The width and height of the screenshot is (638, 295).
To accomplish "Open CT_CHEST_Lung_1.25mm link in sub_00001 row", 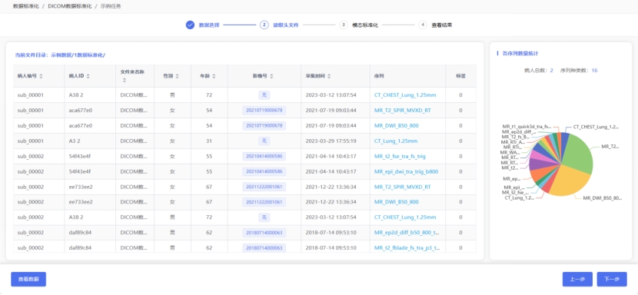I will coord(405,94).
